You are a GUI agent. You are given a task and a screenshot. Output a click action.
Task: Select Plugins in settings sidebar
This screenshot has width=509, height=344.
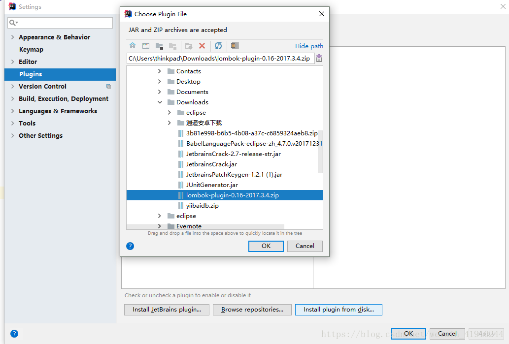click(60, 74)
